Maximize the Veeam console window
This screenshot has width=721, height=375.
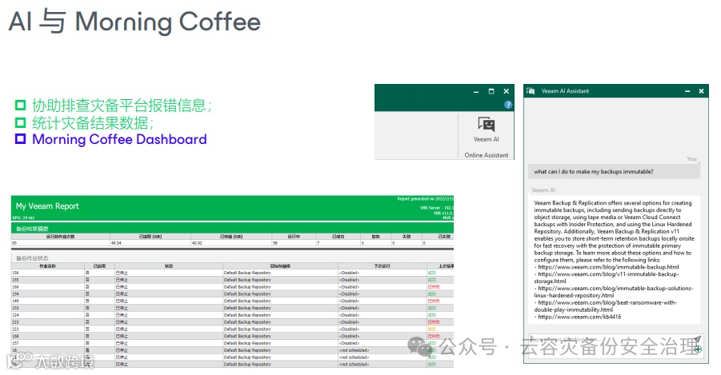(x=491, y=91)
